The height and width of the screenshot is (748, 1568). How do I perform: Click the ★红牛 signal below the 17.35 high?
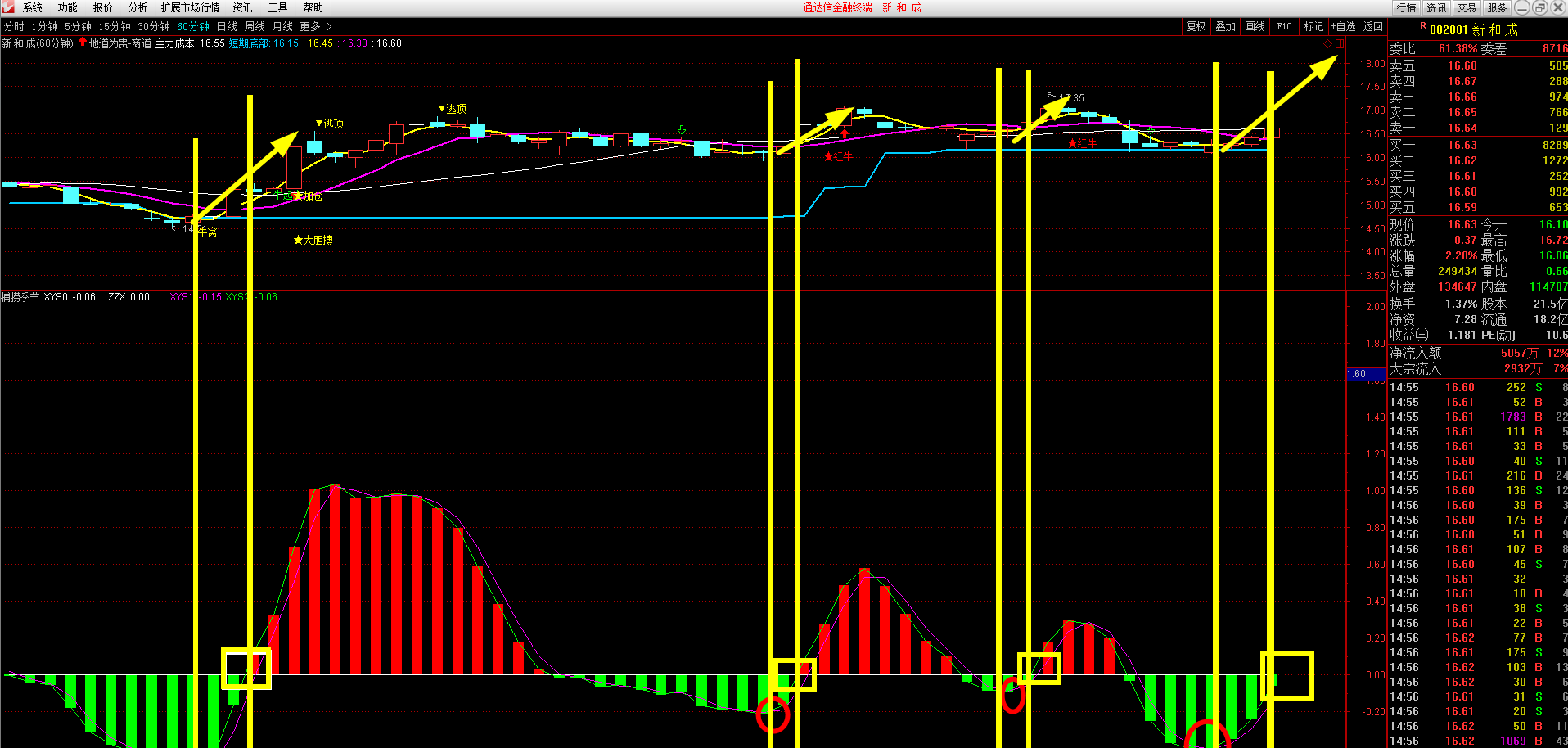1082,143
